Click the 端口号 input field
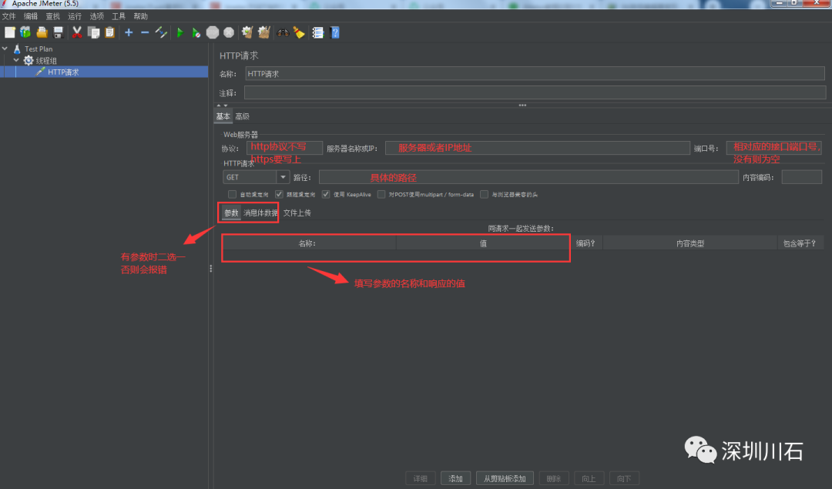 point(774,148)
